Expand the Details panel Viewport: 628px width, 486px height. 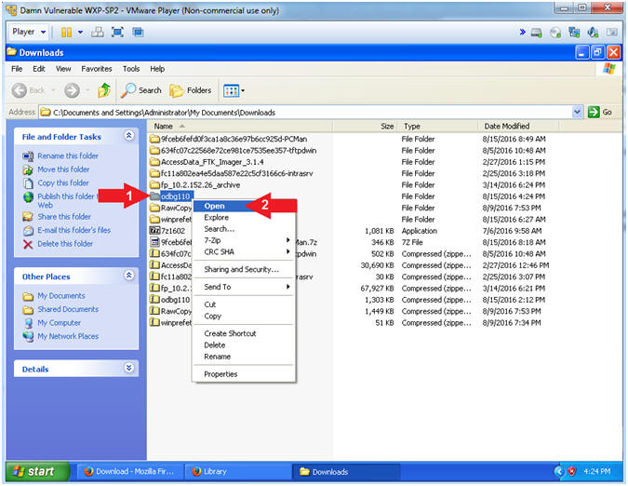[x=129, y=368]
